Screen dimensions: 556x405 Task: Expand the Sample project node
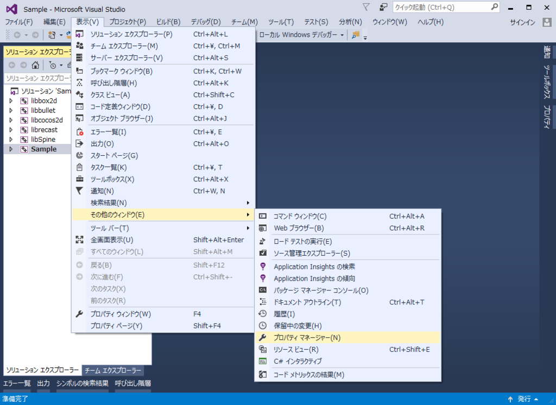coord(11,149)
